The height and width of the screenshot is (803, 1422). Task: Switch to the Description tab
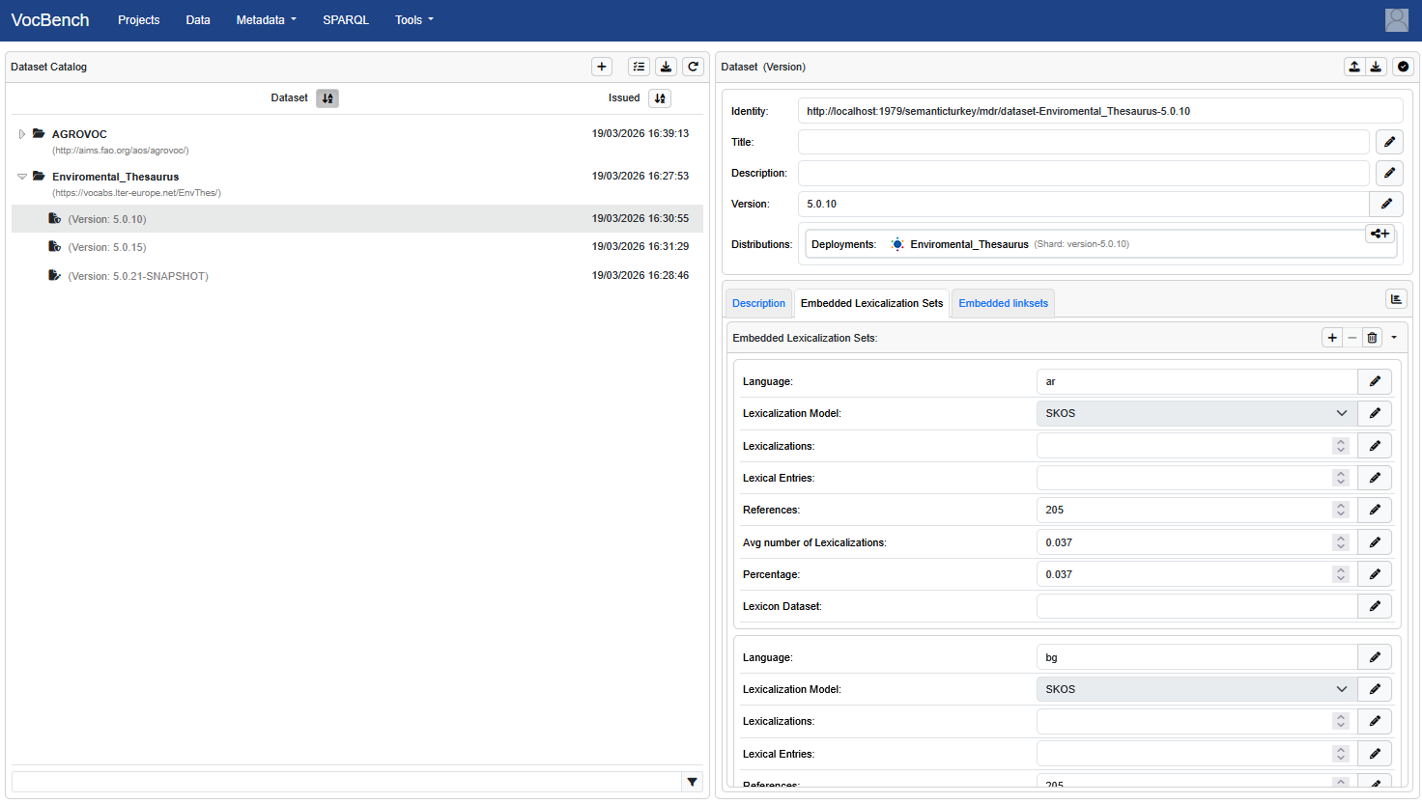point(758,303)
